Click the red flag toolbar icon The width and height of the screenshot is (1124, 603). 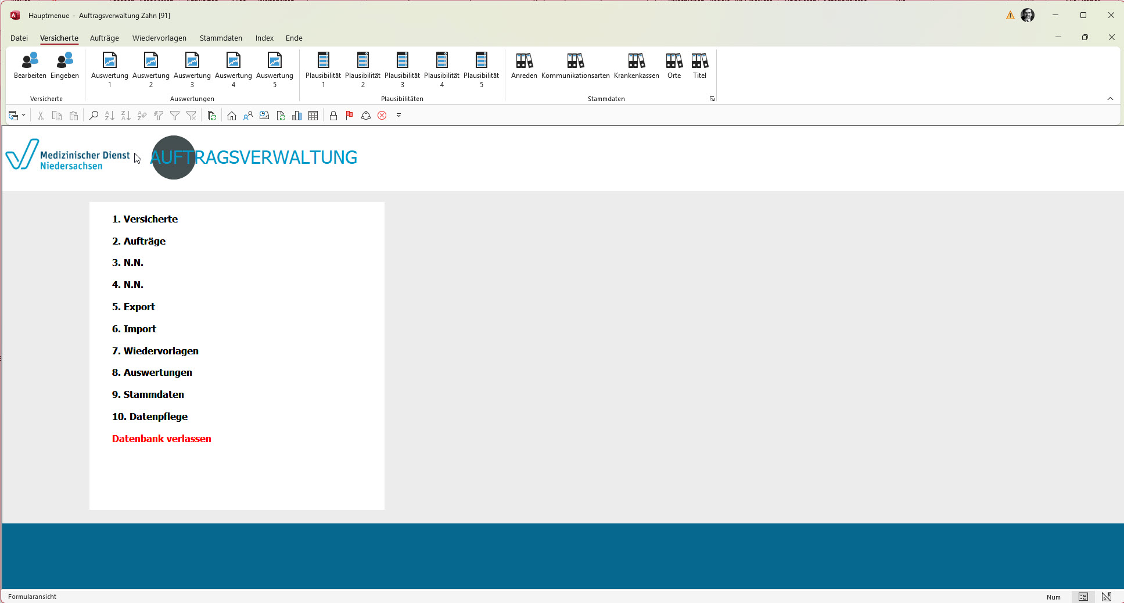(x=349, y=116)
